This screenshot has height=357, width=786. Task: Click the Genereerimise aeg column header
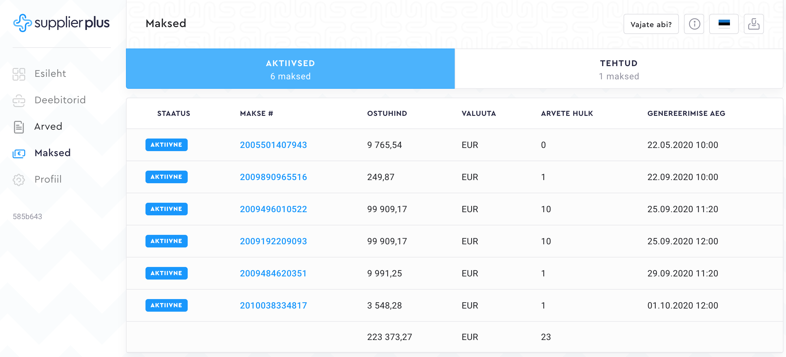coord(686,113)
